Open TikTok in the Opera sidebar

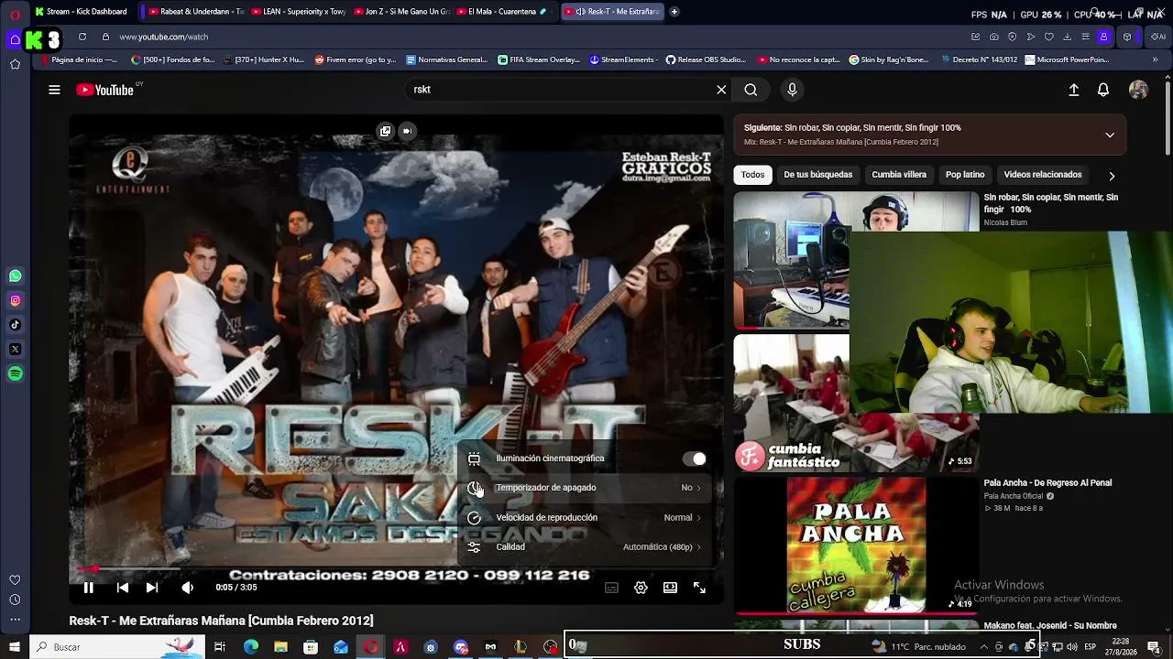tap(15, 325)
